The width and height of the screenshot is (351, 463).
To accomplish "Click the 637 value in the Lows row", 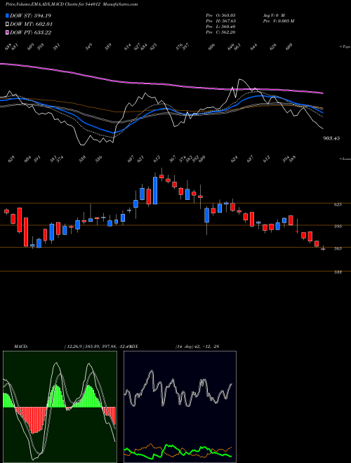I will coord(250,159).
